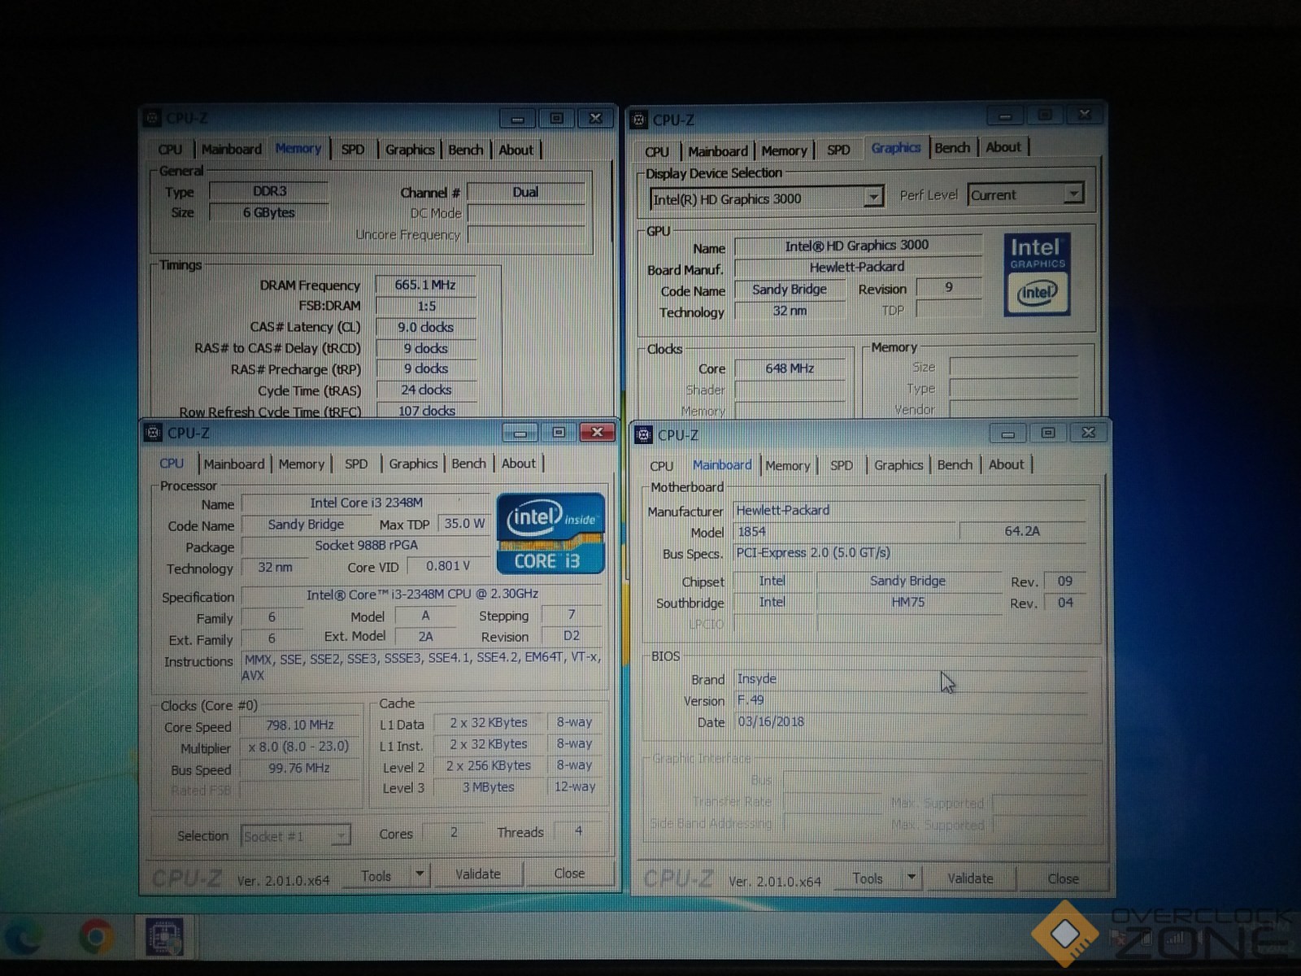This screenshot has height=976, width=1301.
Task: Open Memory tab in Graphics window
Action: 784,150
